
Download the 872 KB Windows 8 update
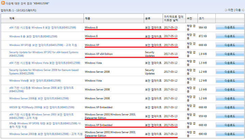[230, 36]
